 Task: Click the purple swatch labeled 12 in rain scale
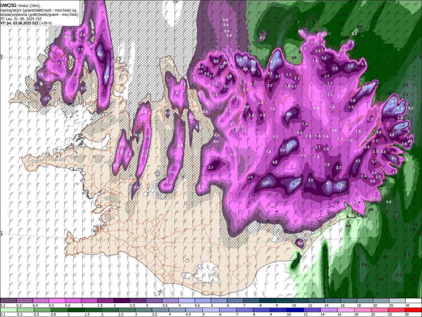point(312,310)
